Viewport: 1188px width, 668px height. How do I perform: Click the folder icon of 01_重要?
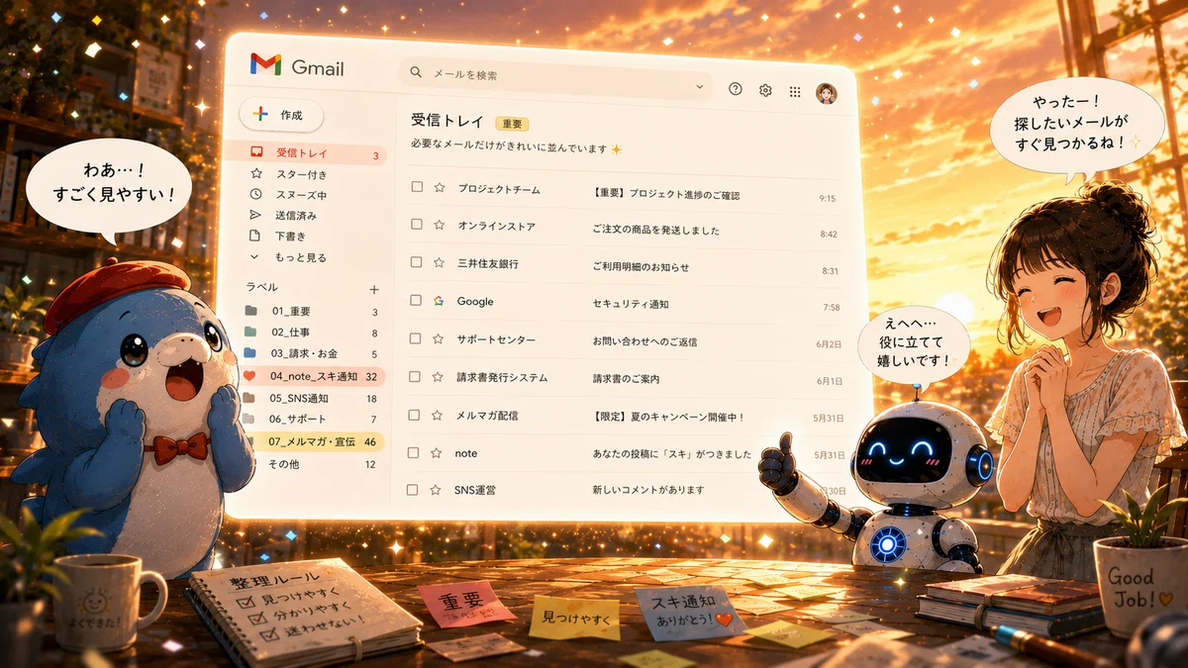[x=250, y=311]
